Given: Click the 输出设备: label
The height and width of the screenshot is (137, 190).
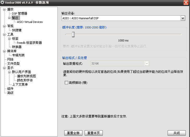Looking at the screenshot, I should tap(68, 13).
